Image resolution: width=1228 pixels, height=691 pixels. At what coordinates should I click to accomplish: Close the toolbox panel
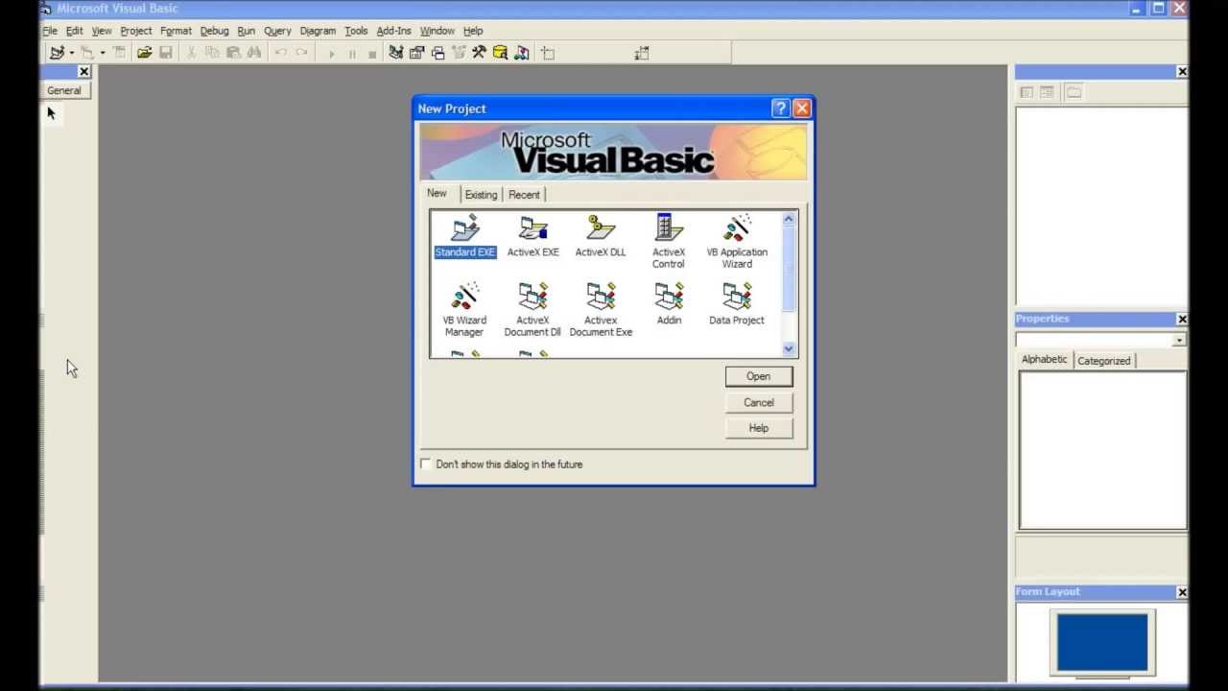pyautogui.click(x=83, y=72)
